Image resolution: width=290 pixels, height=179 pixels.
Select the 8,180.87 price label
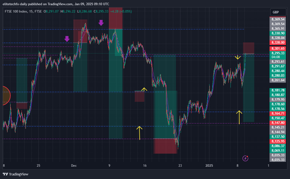[278, 95]
